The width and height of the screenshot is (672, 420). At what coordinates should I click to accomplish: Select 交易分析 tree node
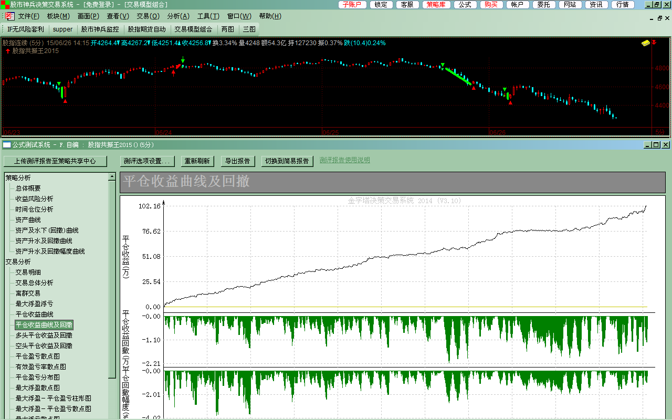tap(18, 262)
